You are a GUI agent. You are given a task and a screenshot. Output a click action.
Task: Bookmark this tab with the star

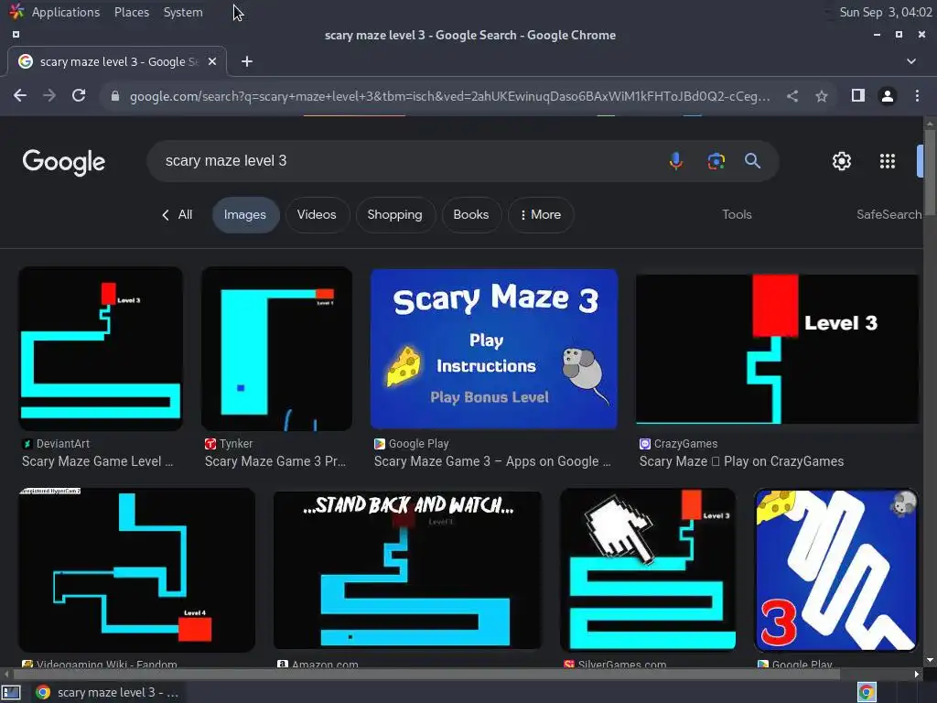tap(822, 95)
